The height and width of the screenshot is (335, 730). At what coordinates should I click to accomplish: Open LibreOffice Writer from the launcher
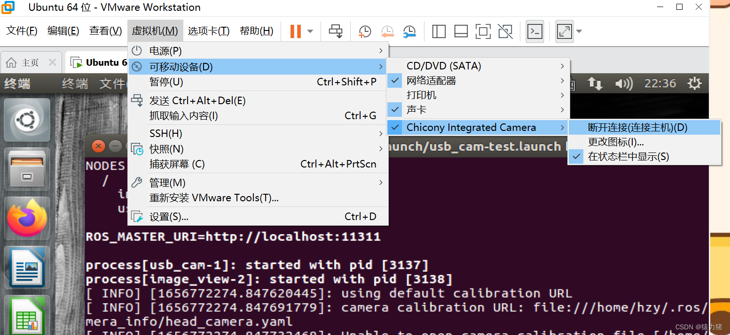(x=27, y=268)
